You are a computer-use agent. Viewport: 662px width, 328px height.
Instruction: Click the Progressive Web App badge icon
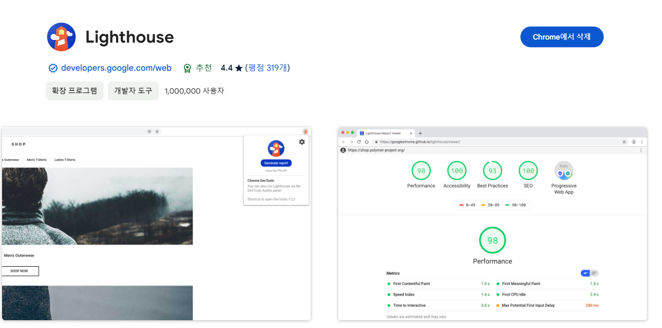(x=564, y=170)
